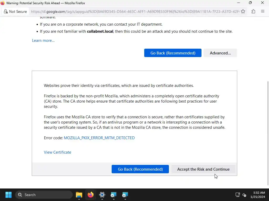269x201 pixels.
Task: Click the Firefox taskbar icon
Action: tap(91, 195)
